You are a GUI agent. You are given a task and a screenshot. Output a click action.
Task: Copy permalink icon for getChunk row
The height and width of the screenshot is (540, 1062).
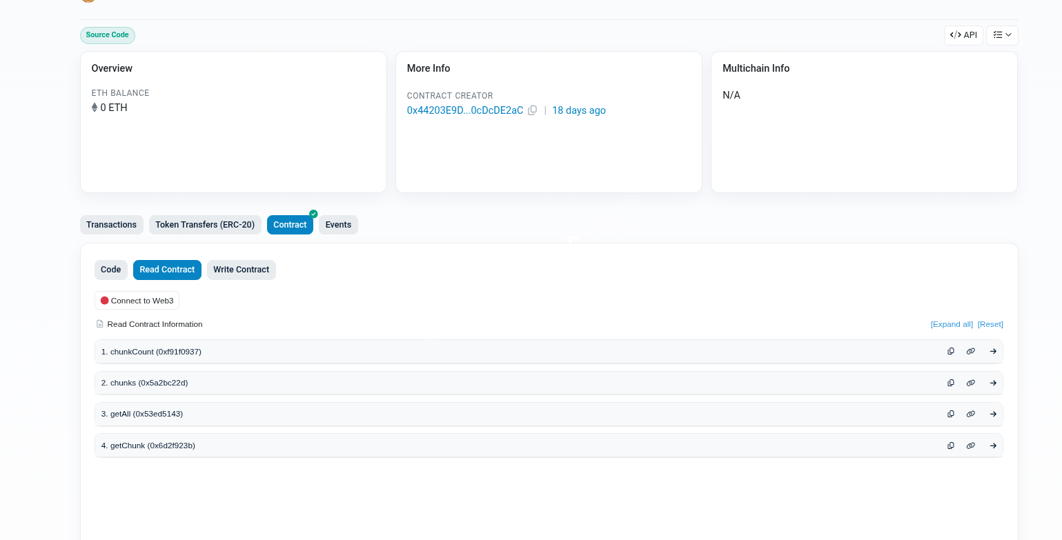971,446
